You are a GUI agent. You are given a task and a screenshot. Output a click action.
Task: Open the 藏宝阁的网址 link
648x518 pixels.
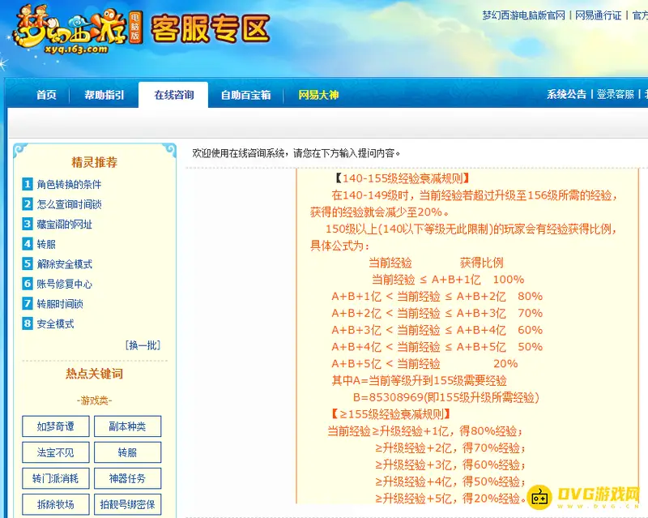[65, 225]
